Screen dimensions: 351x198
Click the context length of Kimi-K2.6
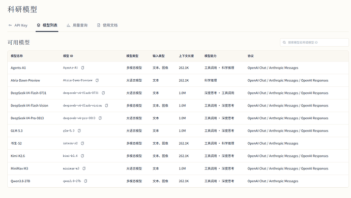point(184,156)
